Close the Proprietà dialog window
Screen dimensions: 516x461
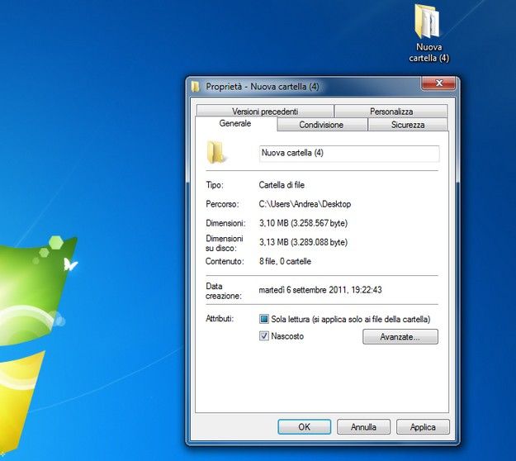coord(438,83)
